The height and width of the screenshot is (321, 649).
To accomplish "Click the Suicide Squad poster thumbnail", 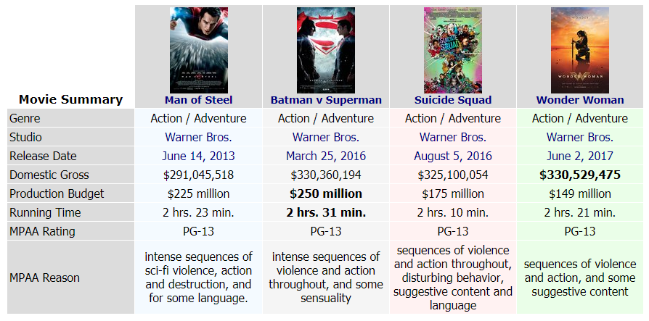I will (453, 50).
